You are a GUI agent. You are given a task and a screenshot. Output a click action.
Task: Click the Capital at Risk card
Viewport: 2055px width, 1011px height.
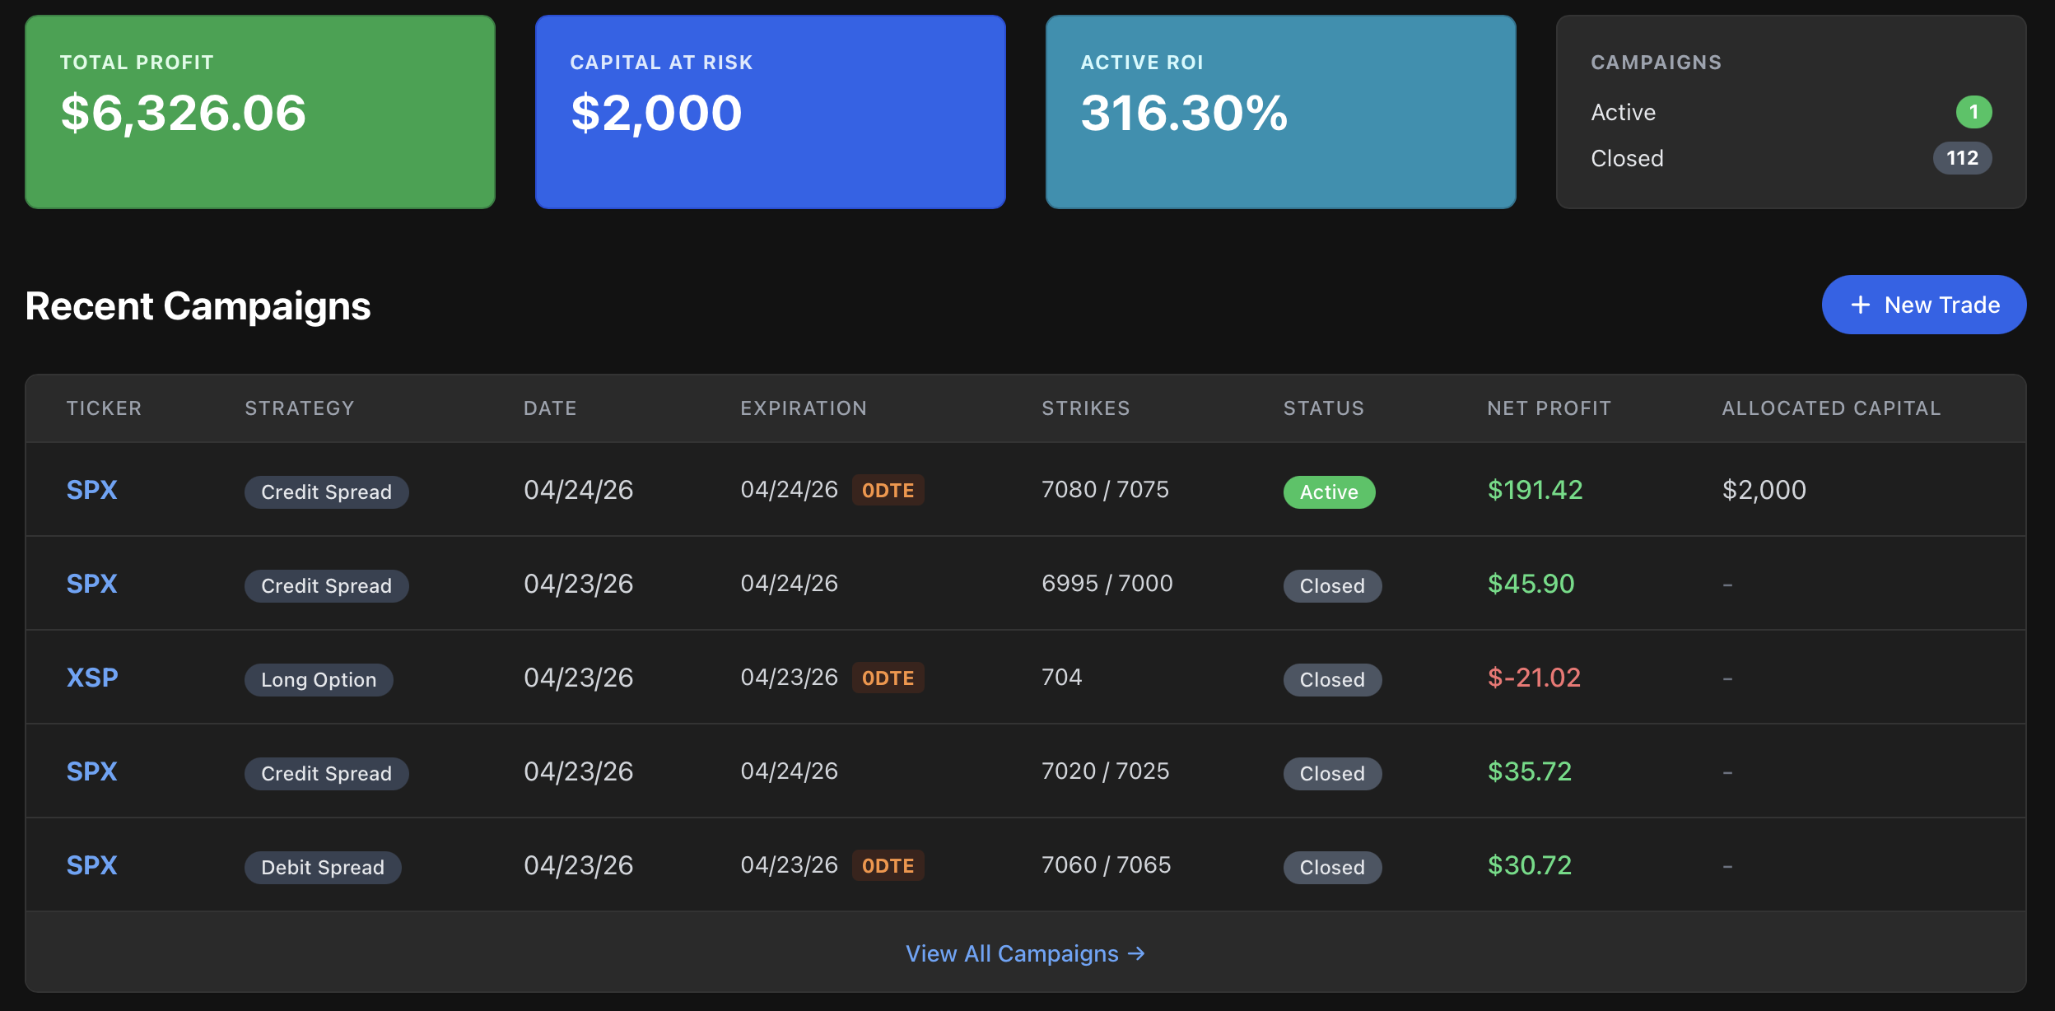tap(771, 112)
